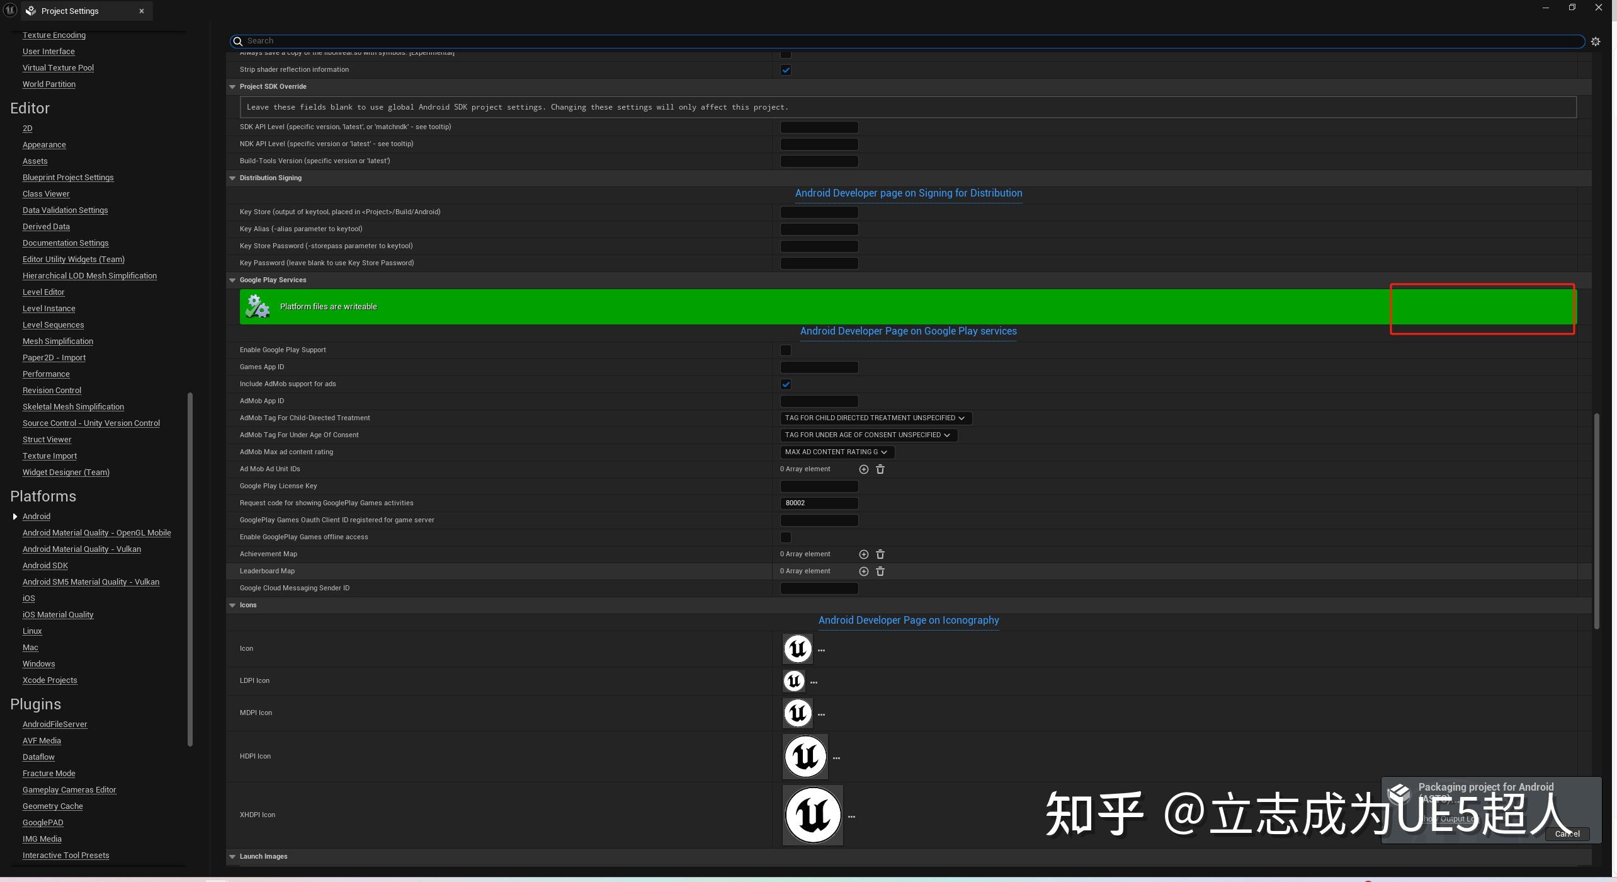
Task: Click the HDPI Icon thumbnail
Action: click(805, 755)
